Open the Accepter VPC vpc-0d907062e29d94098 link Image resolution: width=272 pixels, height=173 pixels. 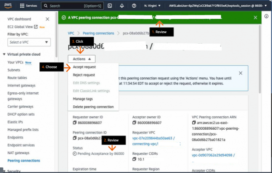pyautogui.click(x=213, y=155)
